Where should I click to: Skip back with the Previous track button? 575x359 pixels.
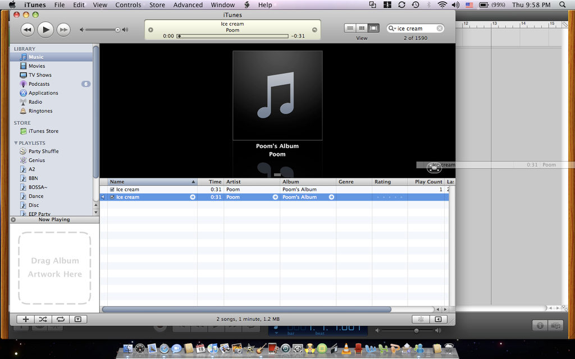click(x=28, y=30)
